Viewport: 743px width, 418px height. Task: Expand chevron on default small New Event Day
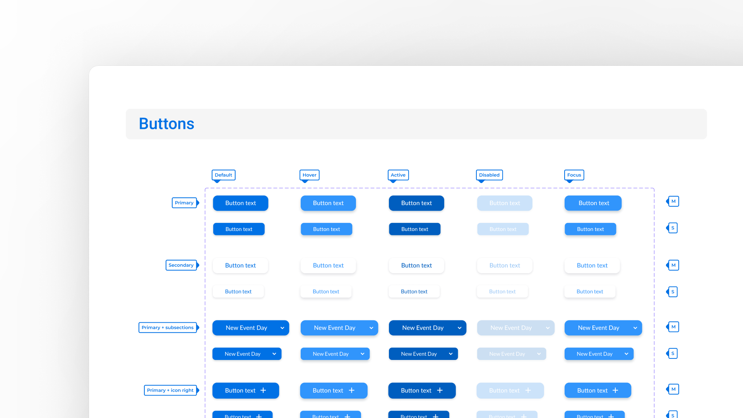[x=274, y=354]
